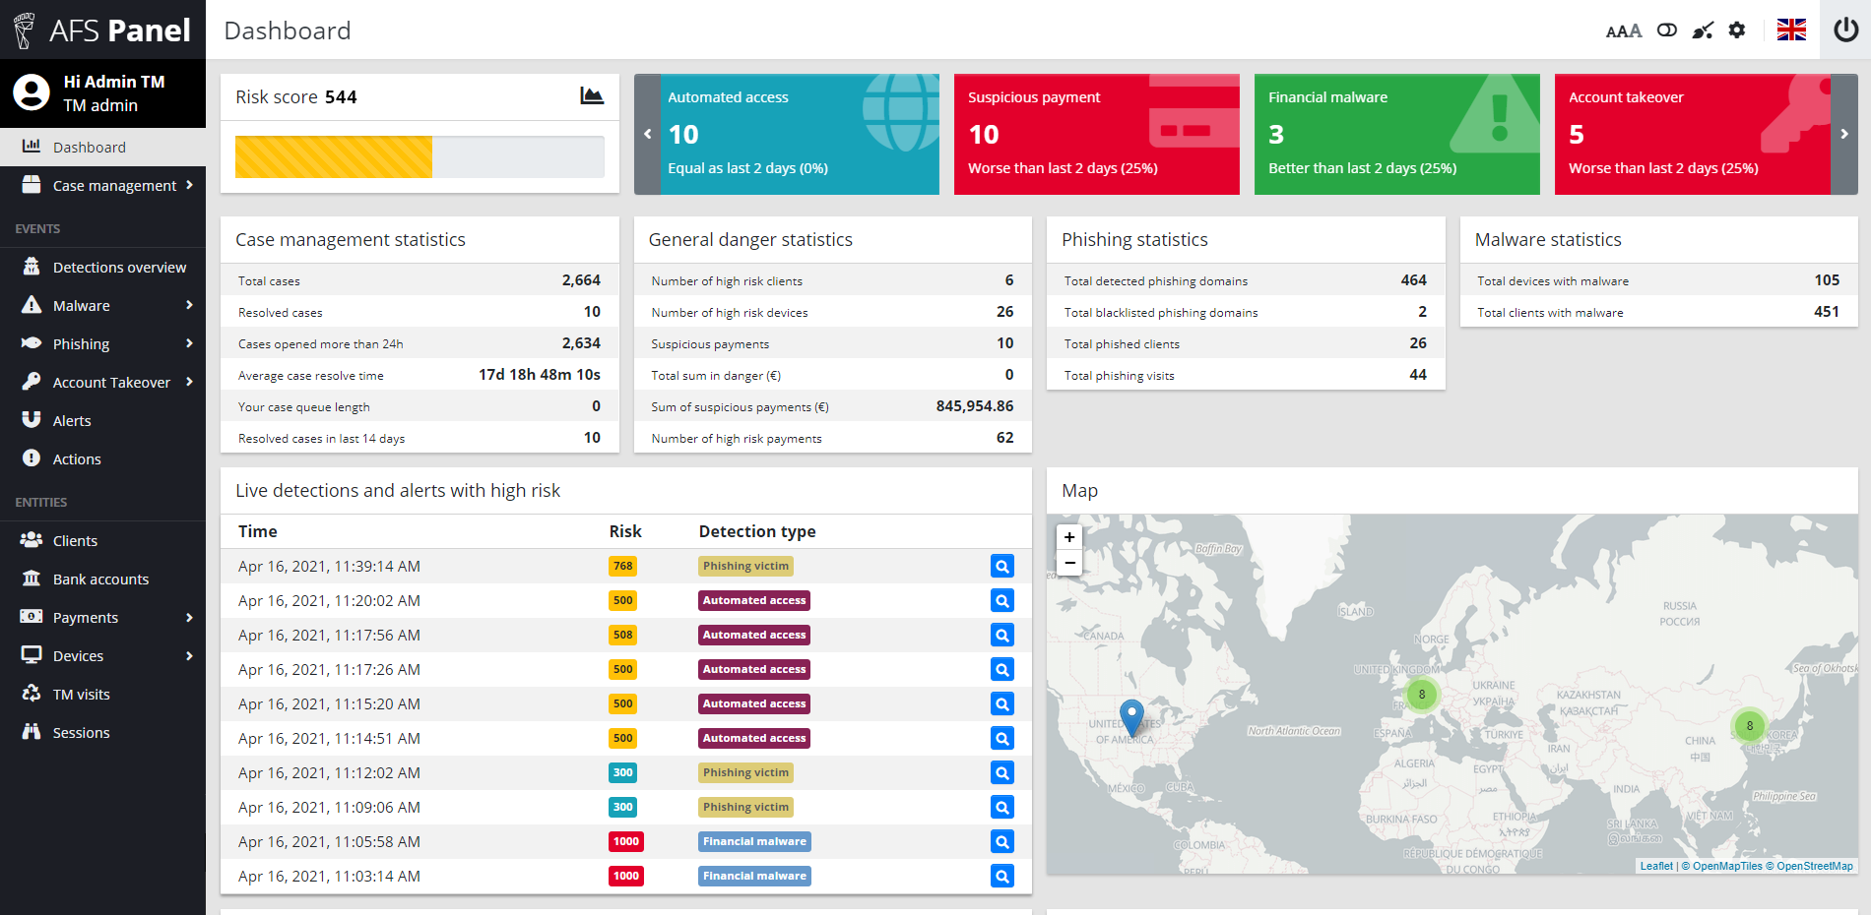Open the settings gear in the top bar
Image resolution: width=1871 pixels, height=915 pixels.
click(x=1736, y=30)
